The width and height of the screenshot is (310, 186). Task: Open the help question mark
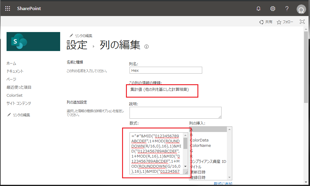point(287,9)
